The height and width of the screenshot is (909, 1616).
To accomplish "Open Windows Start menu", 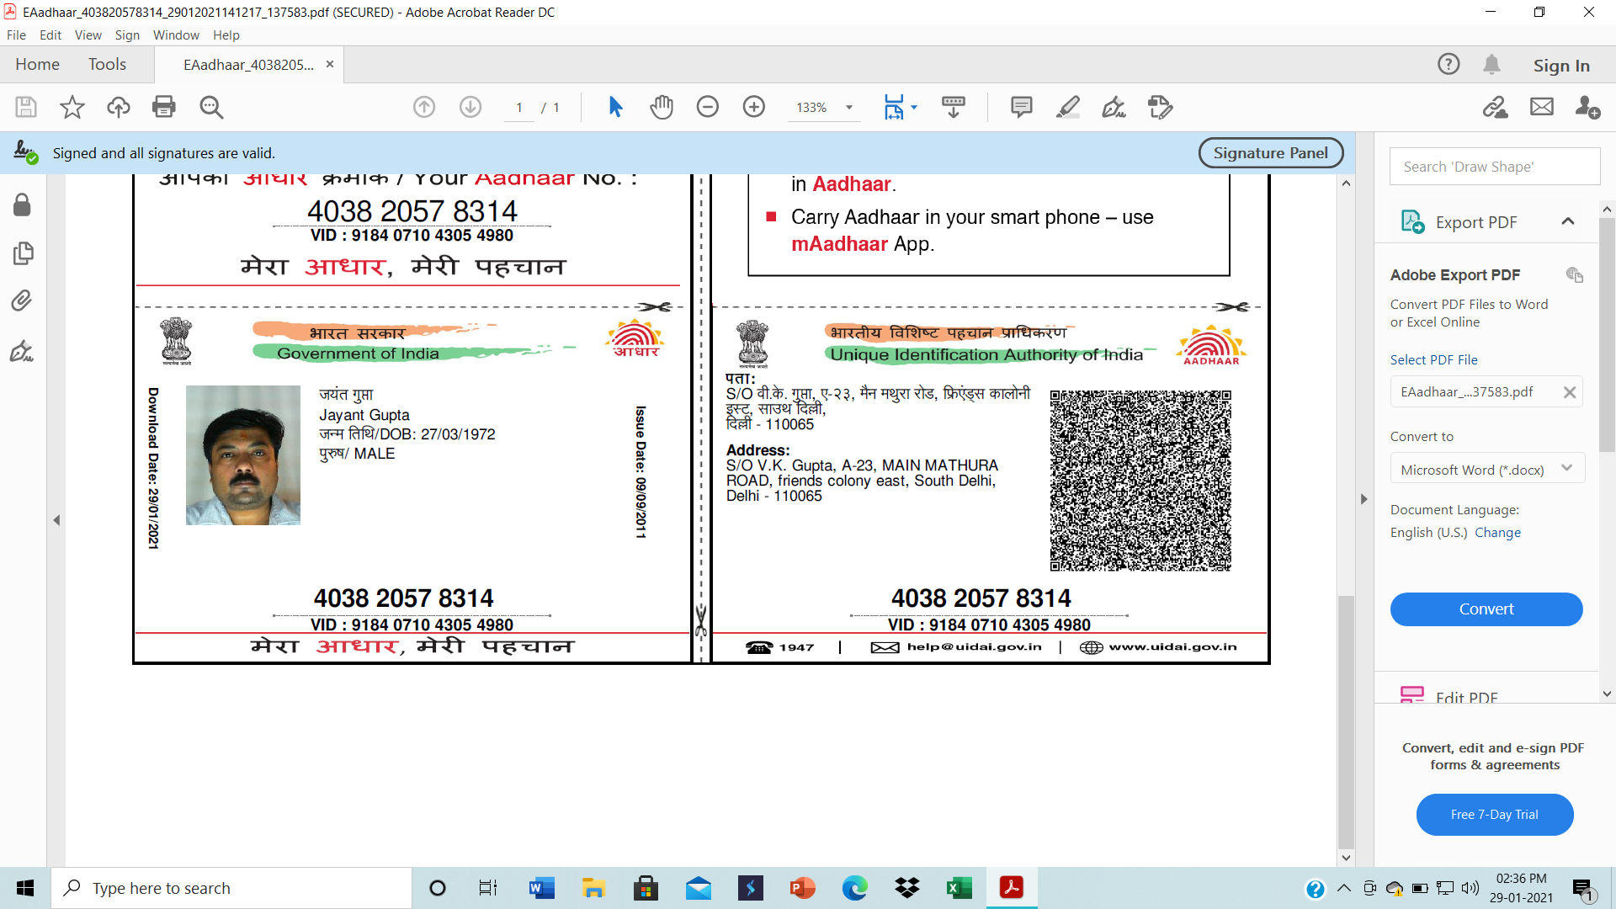I will tap(25, 888).
